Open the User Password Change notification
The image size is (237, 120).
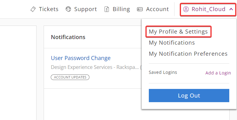click(x=81, y=58)
